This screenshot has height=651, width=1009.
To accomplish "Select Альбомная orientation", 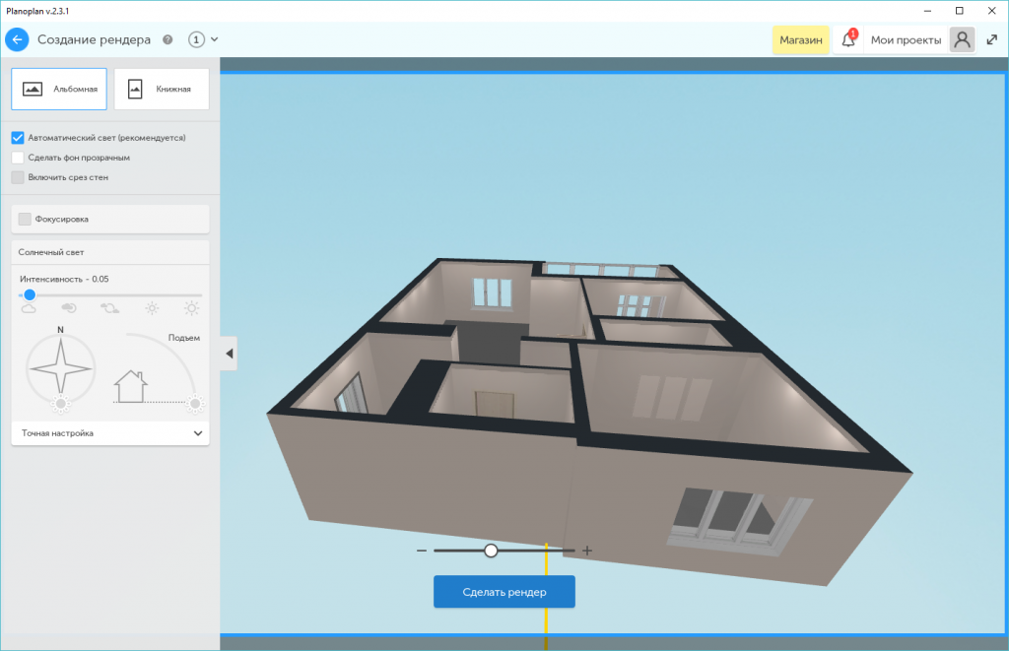I will point(59,89).
